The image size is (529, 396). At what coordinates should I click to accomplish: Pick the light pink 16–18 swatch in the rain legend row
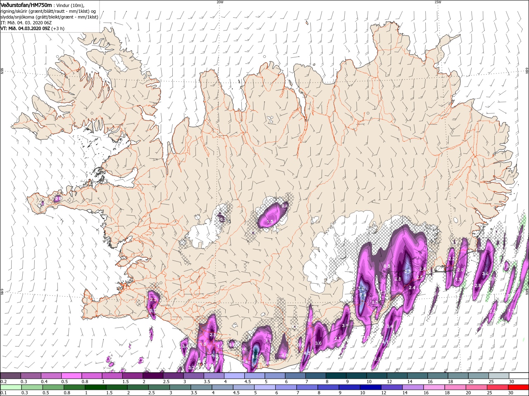coord(434,387)
